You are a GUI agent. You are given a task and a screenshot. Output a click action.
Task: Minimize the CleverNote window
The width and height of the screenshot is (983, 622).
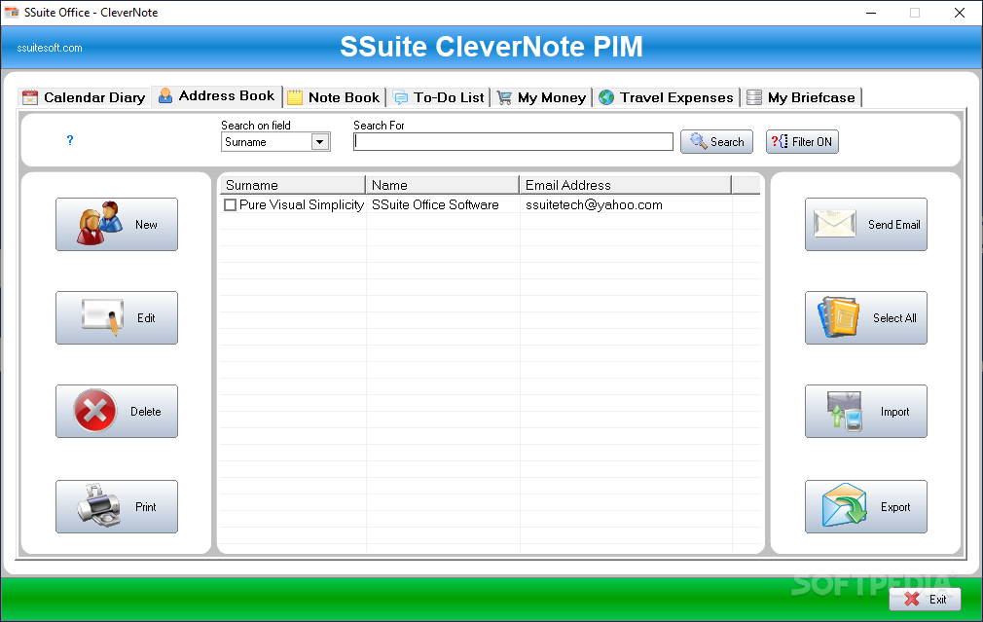click(x=871, y=13)
